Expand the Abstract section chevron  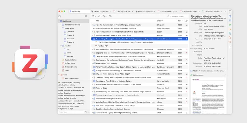click(x=225, y=71)
